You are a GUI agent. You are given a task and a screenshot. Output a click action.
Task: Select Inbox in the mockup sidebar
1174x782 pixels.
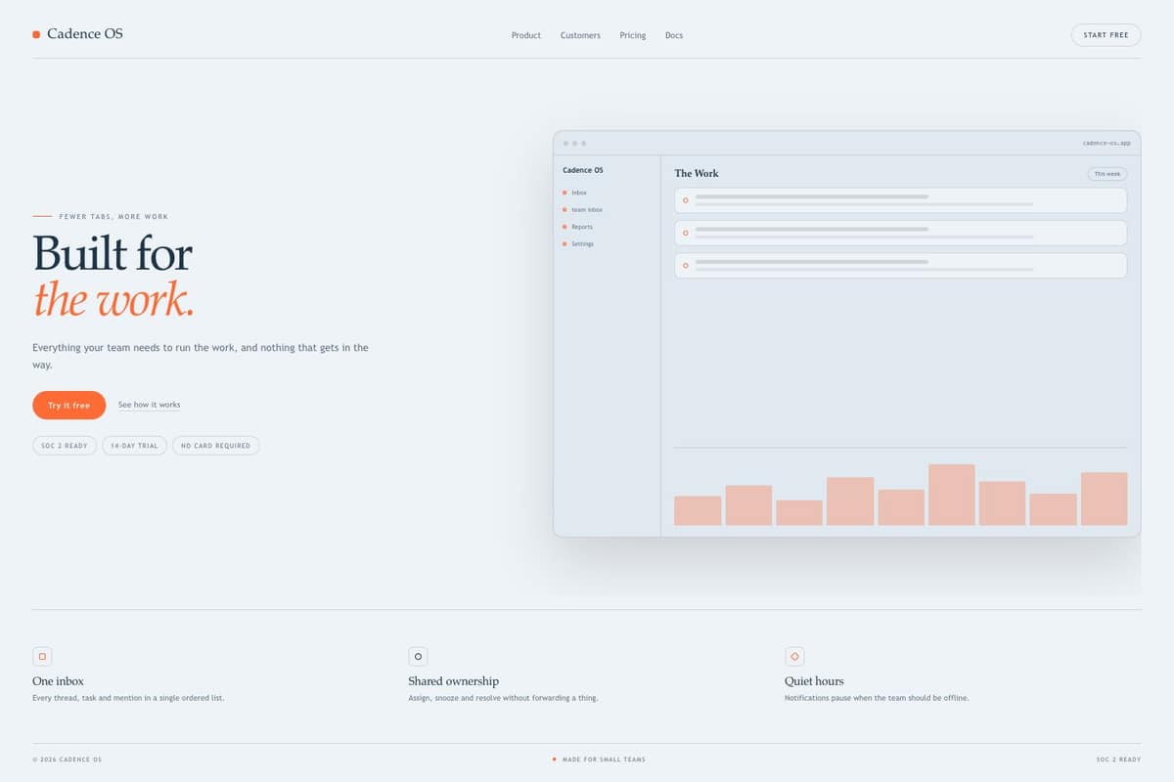click(579, 193)
